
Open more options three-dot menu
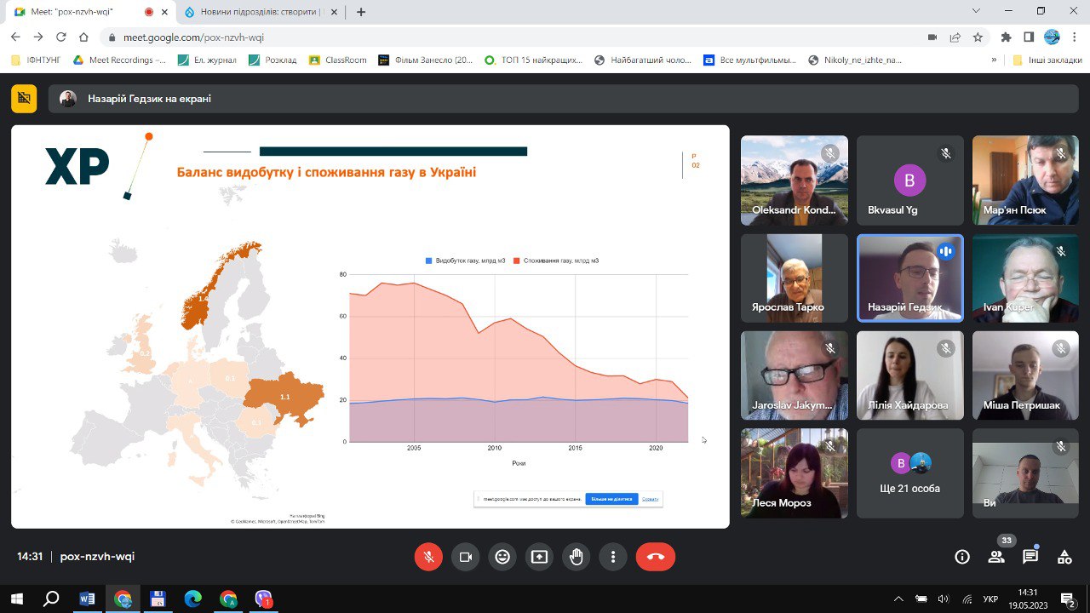pos(613,557)
